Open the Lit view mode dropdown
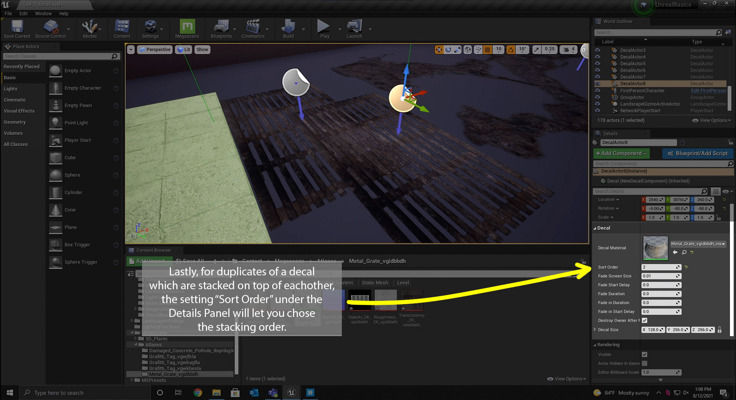Image resolution: width=736 pixels, height=400 pixels. [184, 50]
